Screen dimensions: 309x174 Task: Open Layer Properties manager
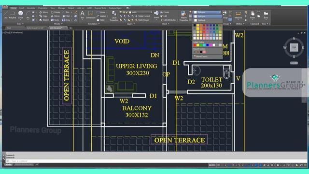[x=114, y=16]
